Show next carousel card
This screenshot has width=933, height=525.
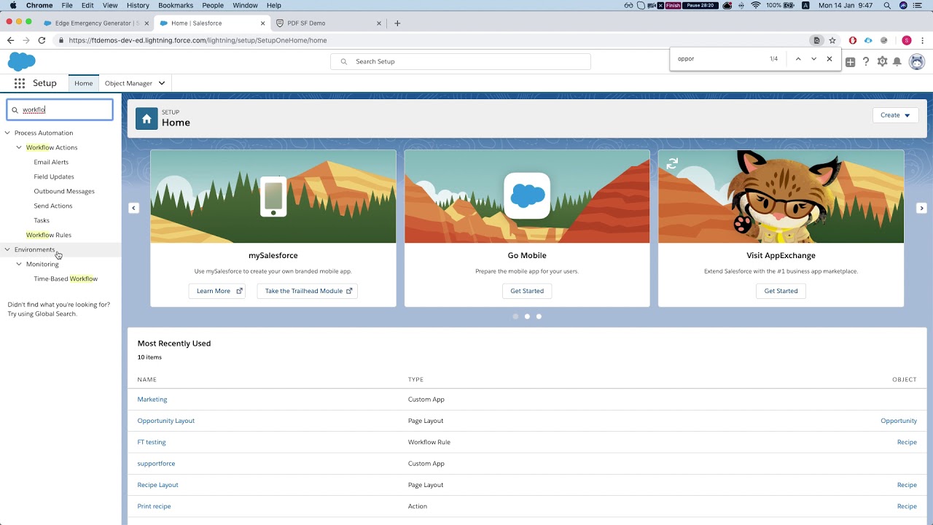tap(921, 209)
